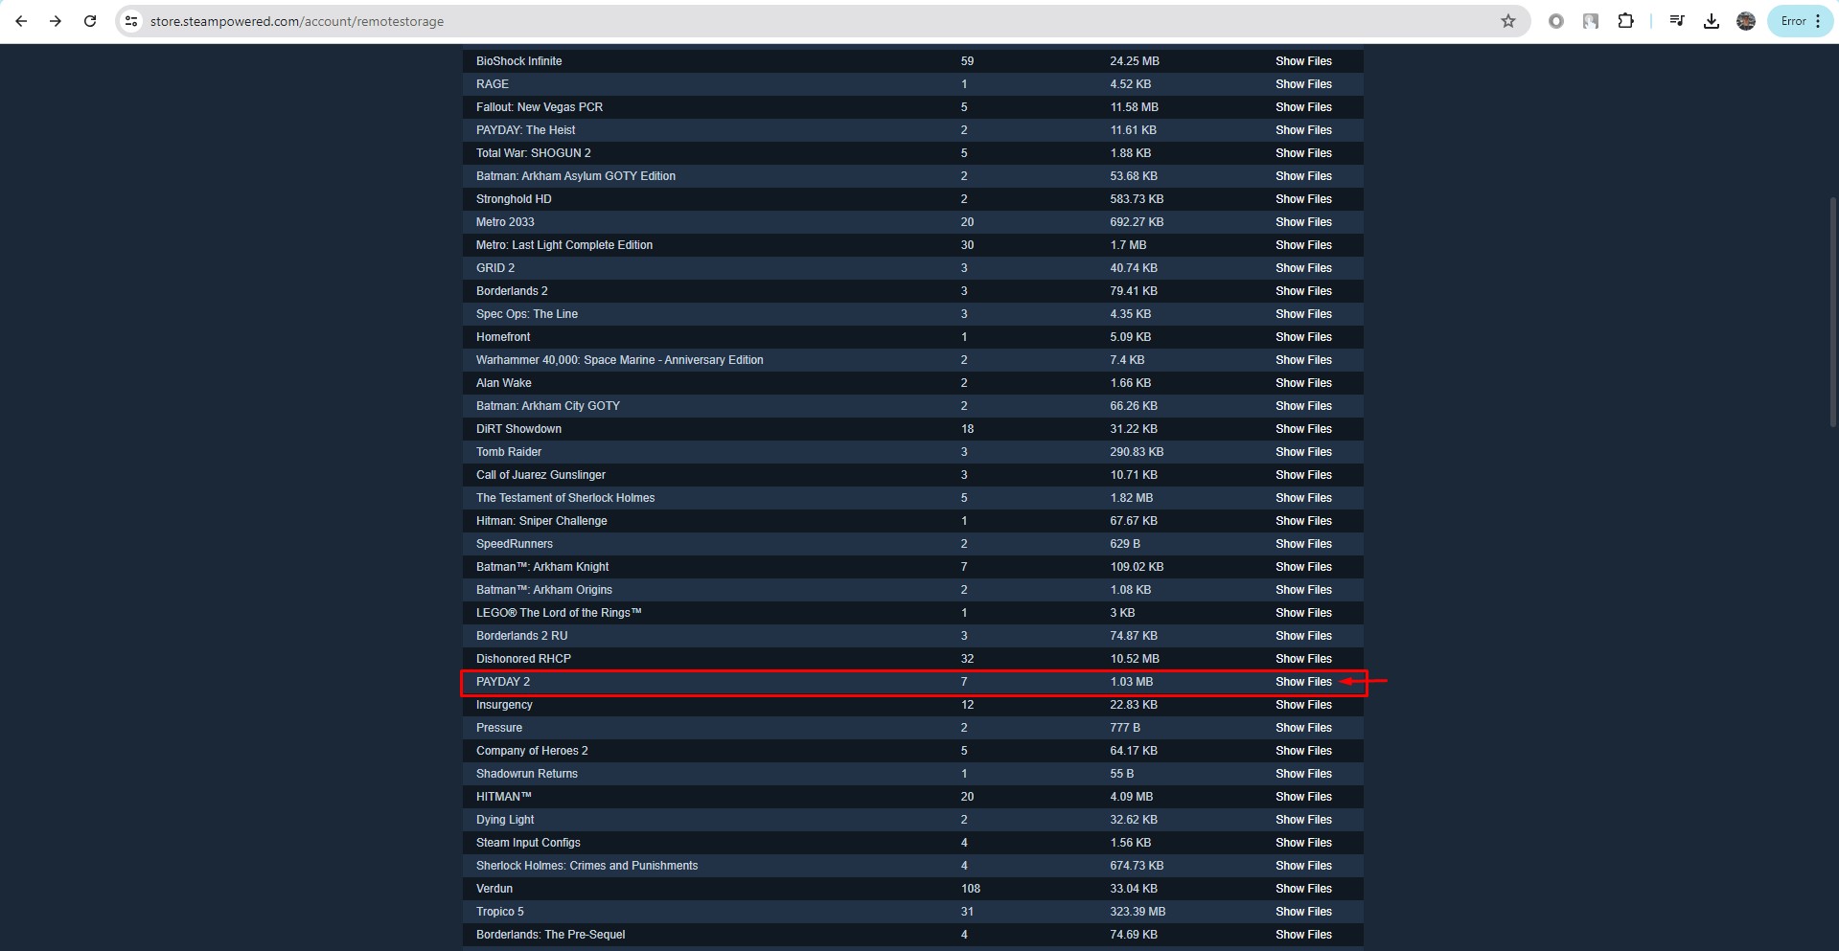The width and height of the screenshot is (1839, 951).
Task: Click the file count '59'
Action: [967, 61]
